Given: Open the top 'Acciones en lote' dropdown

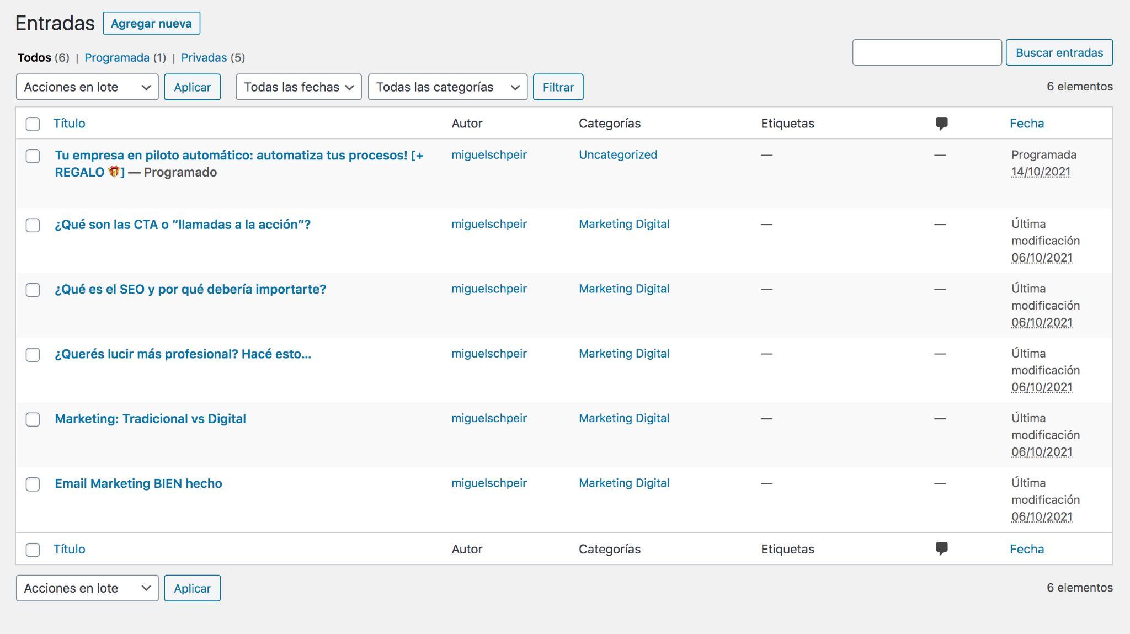Looking at the screenshot, I should [87, 87].
